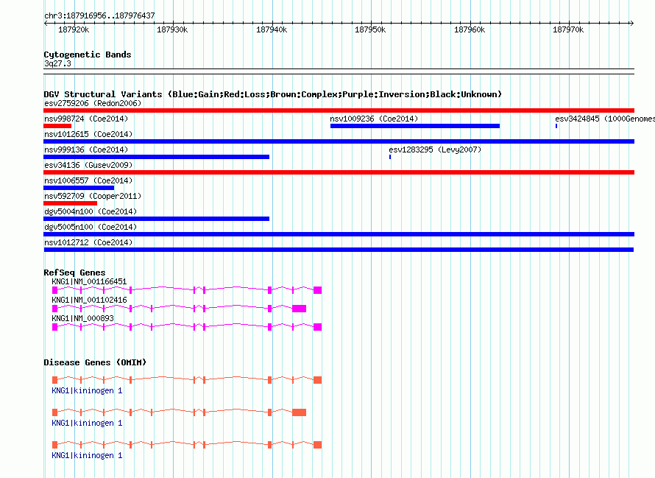Viewport: 655px width, 478px height.
Task: Click the 187960k ruler position label
Action: [470, 30]
